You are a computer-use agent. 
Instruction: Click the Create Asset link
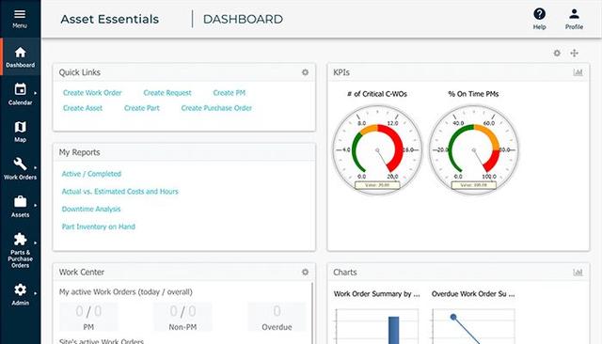click(x=83, y=108)
